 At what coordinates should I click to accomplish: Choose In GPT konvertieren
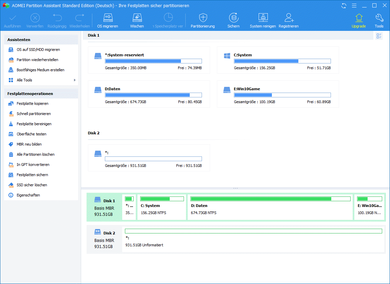pyautogui.click(x=33, y=165)
